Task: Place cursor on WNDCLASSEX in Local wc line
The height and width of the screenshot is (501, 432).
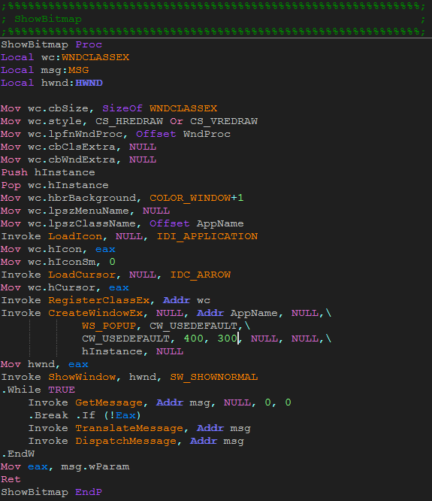Action: click(x=95, y=57)
